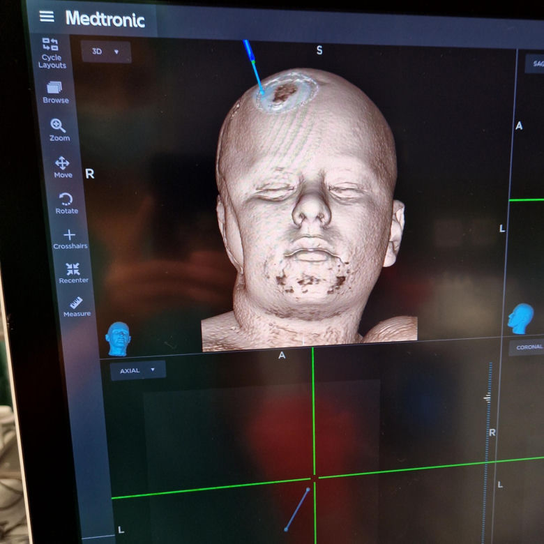Open the hamburger menu beside Medtronic
Viewport: 544px width, 544px height.
47,16
